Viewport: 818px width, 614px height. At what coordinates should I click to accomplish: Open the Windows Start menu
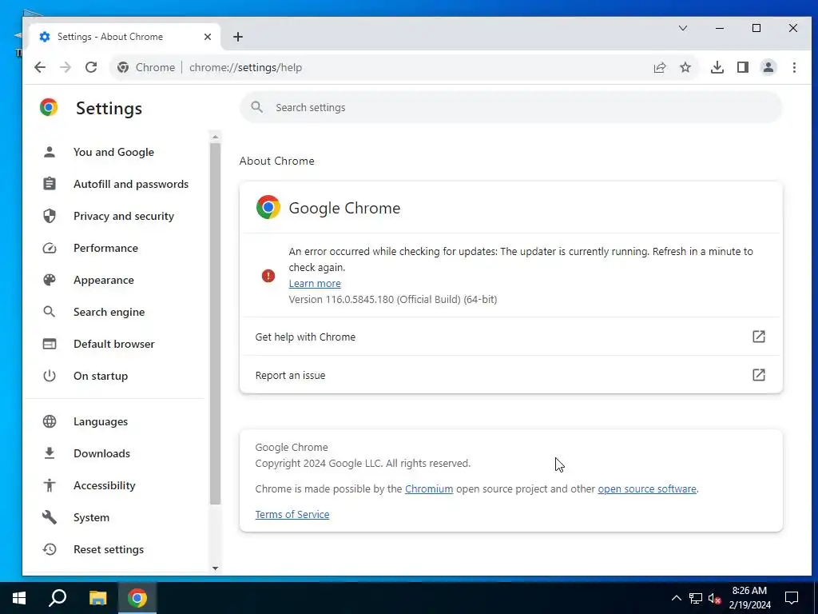click(19, 598)
